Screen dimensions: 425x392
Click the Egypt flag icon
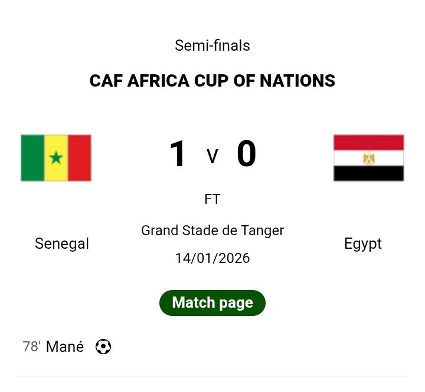tap(368, 158)
